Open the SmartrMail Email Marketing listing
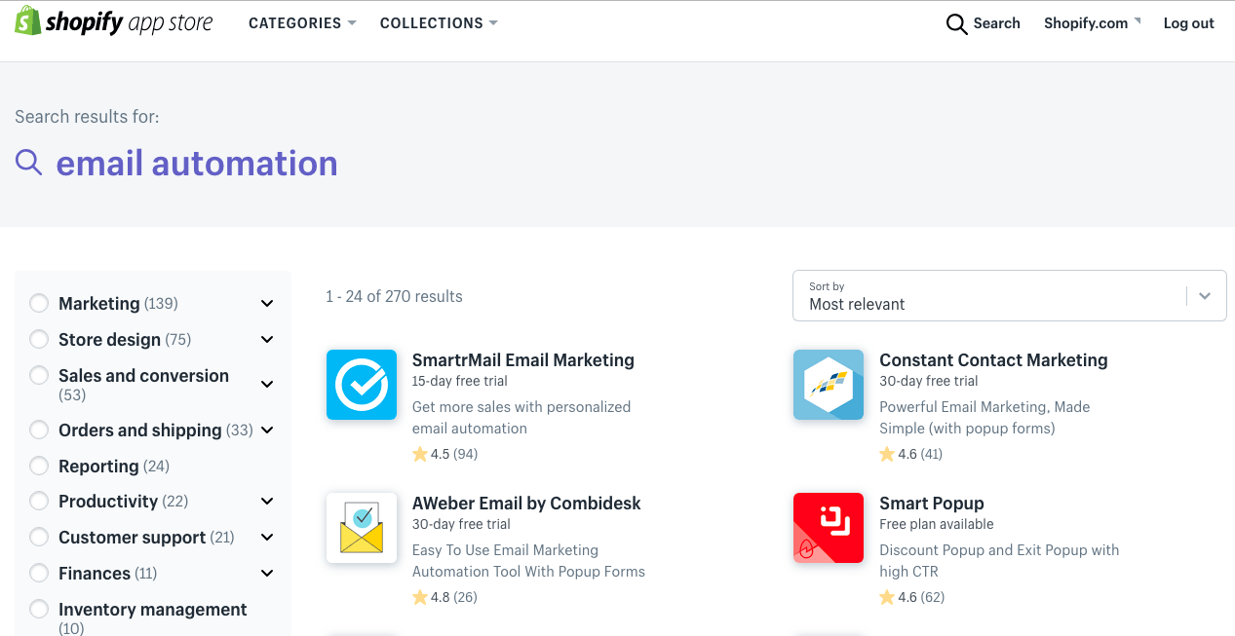The width and height of the screenshot is (1235, 636). [x=522, y=359]
